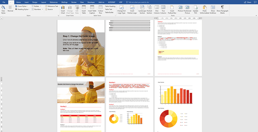Apply the Table Heading style
The width and height of the screenshot is (258, 132).
(110, 6)
